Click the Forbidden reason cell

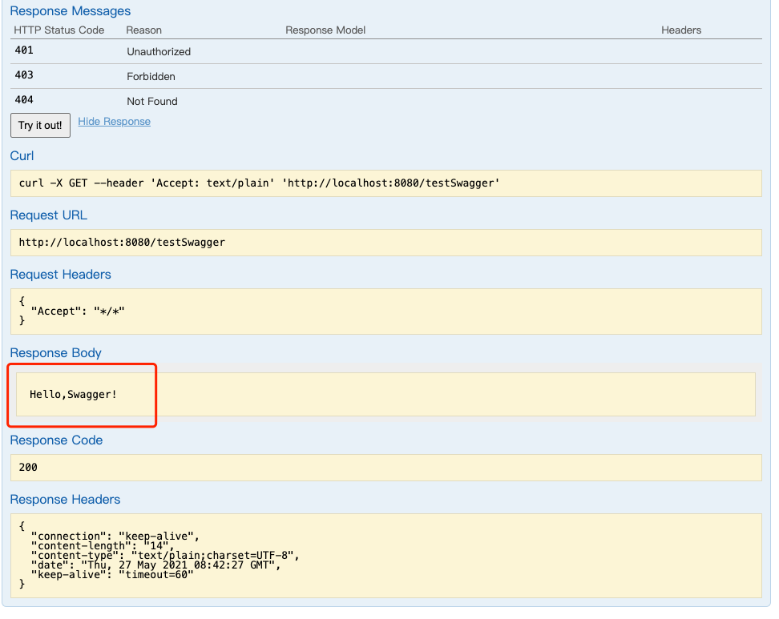coord(151,76)
